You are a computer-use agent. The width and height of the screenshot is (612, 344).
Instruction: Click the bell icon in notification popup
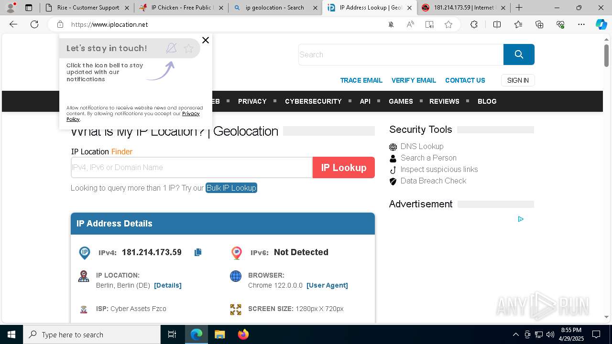(171, 48)
